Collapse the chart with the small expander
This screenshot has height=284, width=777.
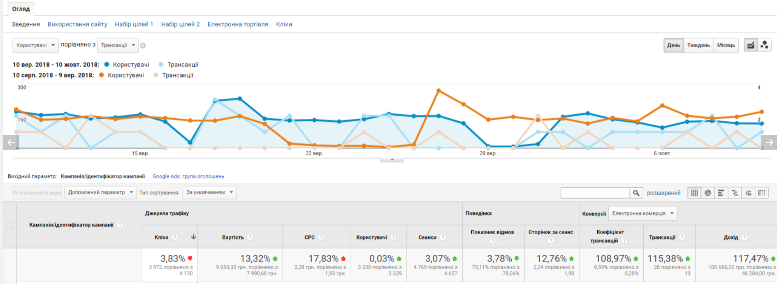pyautogui.click(x=392, y=159)
